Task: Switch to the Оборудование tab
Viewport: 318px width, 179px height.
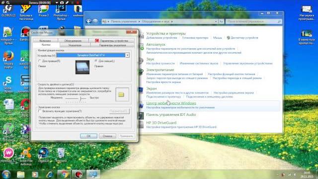Action: tap(73, 41)
